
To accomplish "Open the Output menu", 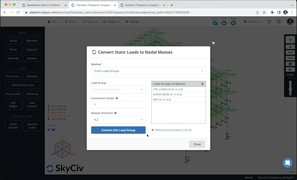I will [111, 22].
